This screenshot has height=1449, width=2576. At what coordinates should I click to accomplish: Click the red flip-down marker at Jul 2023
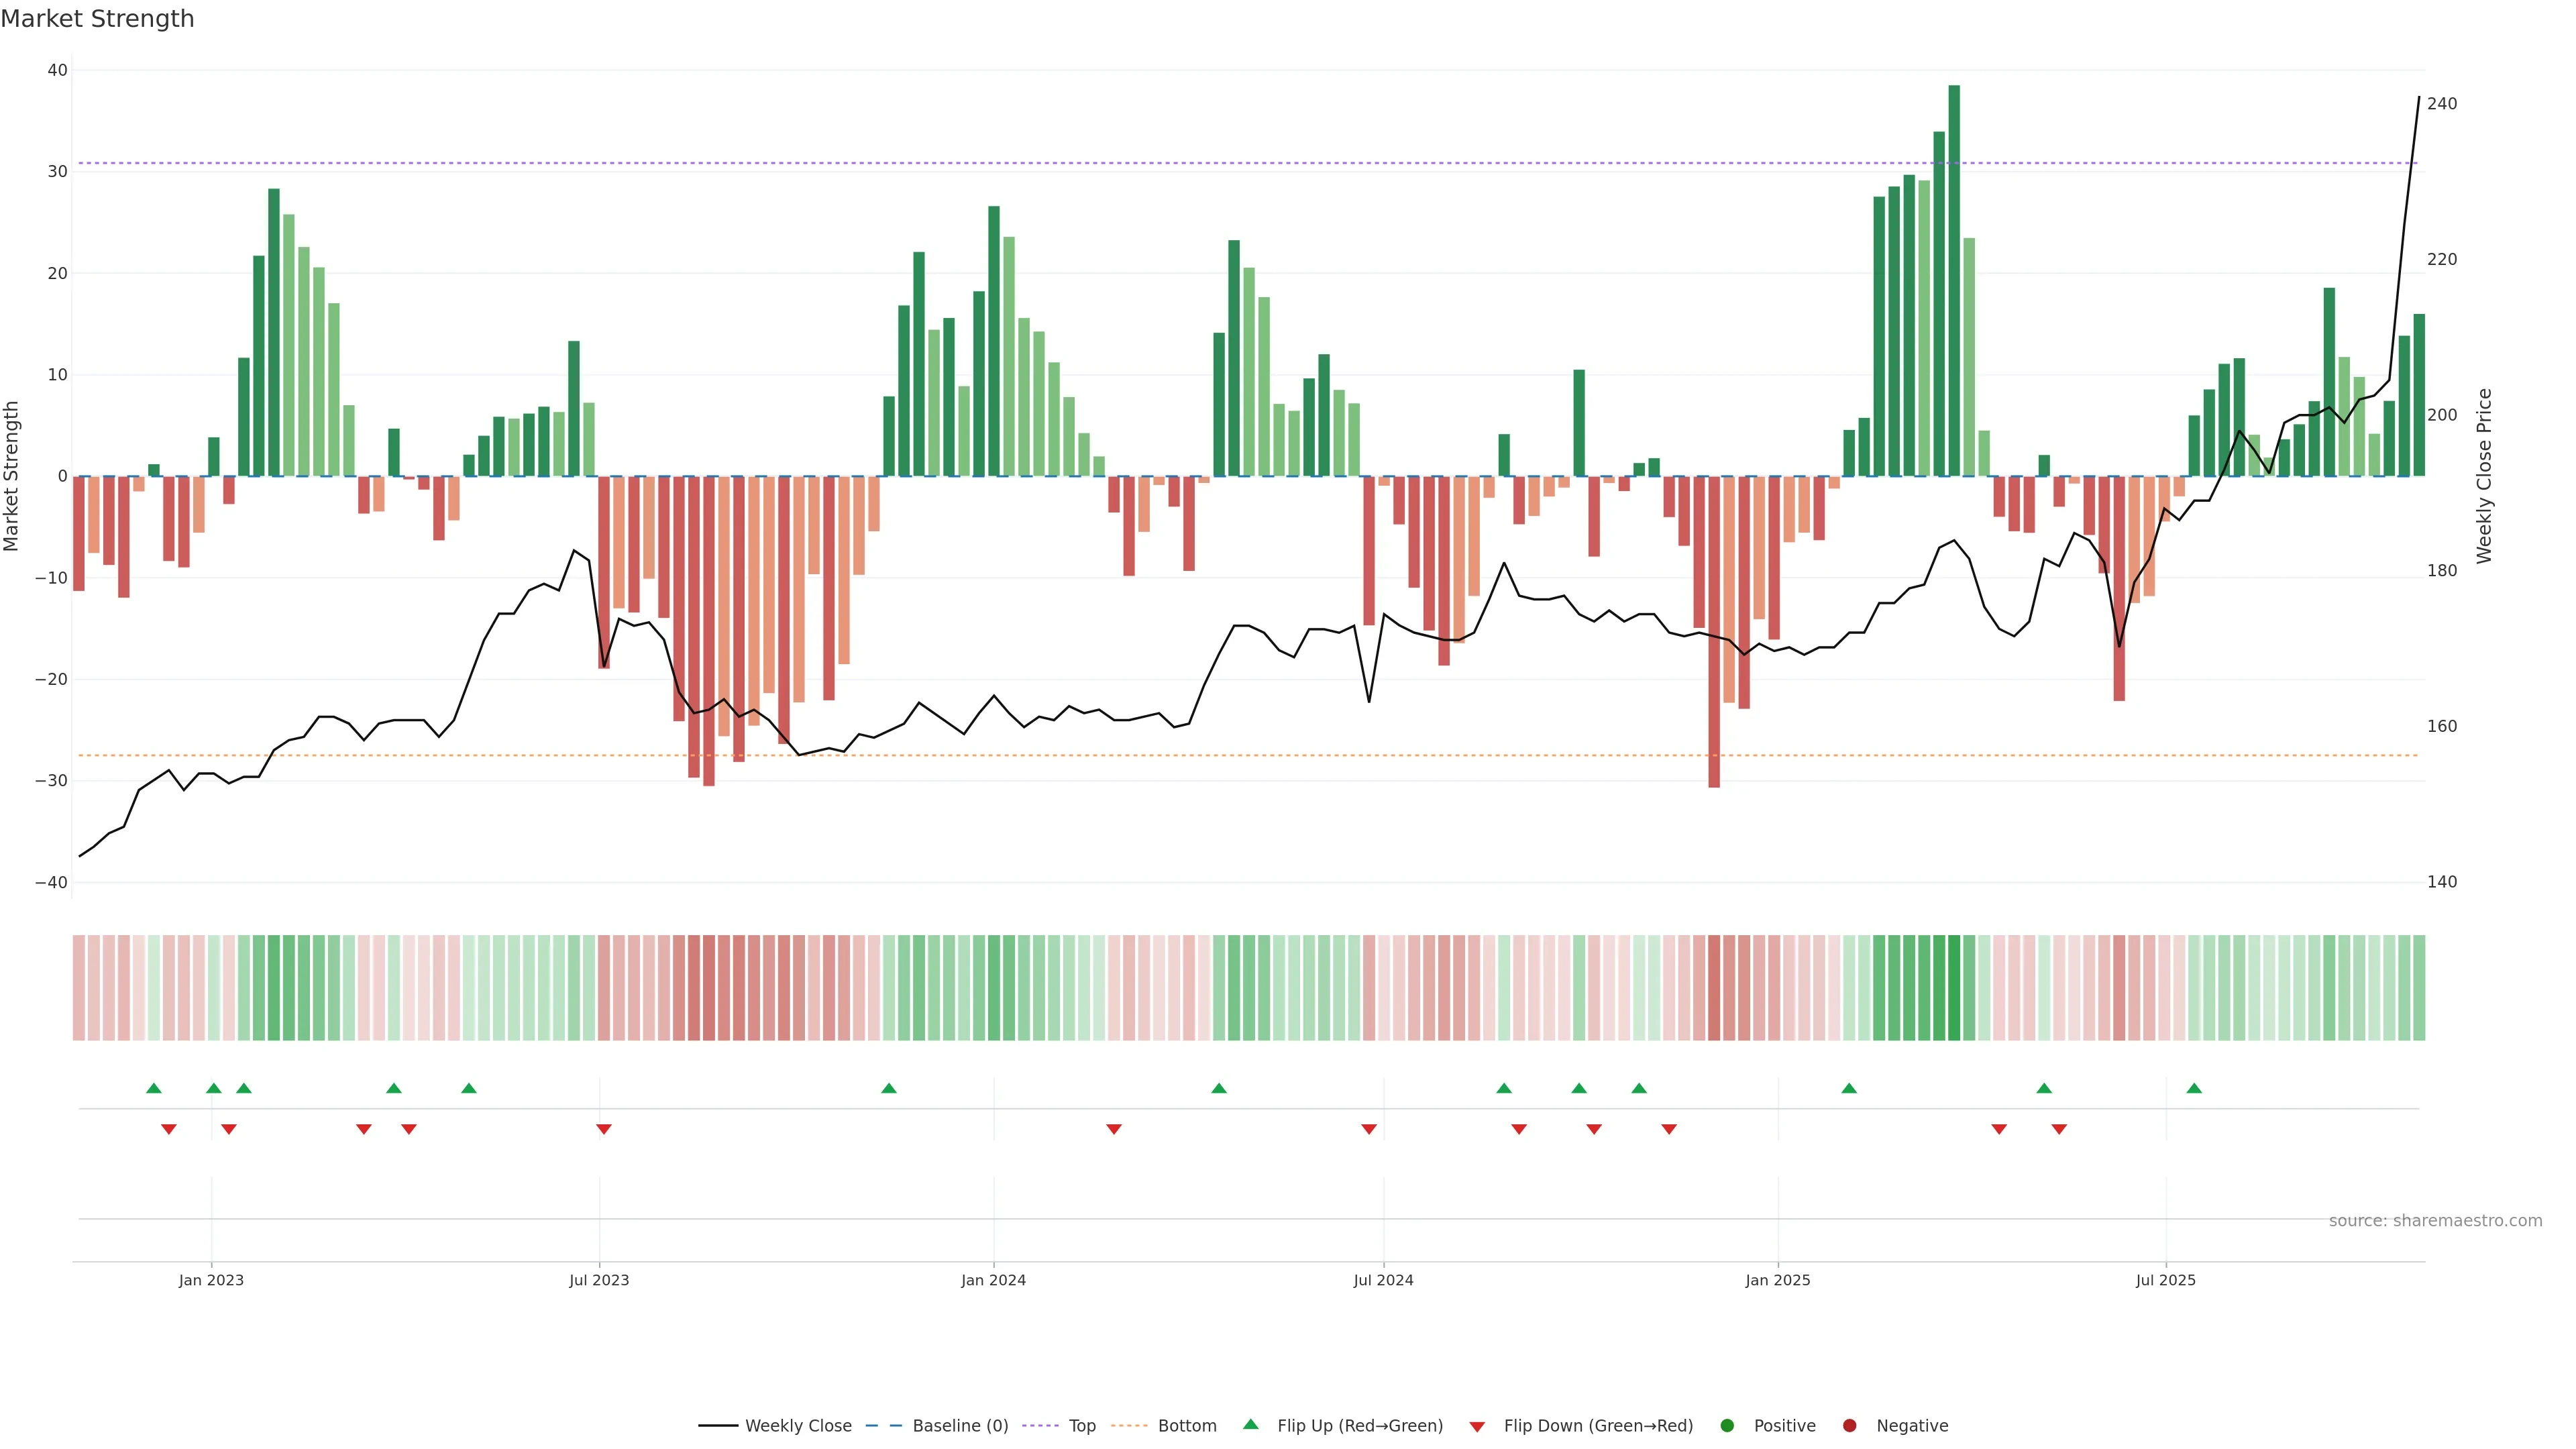(604, 1129)
